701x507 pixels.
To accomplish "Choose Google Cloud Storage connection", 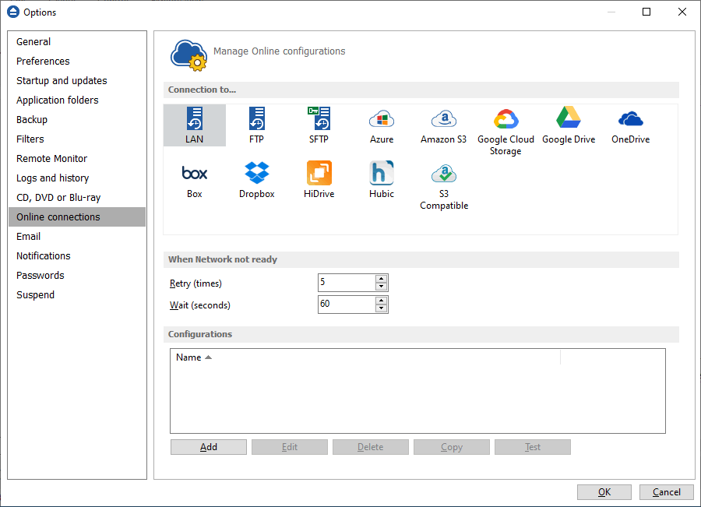I will pos(505,131).
